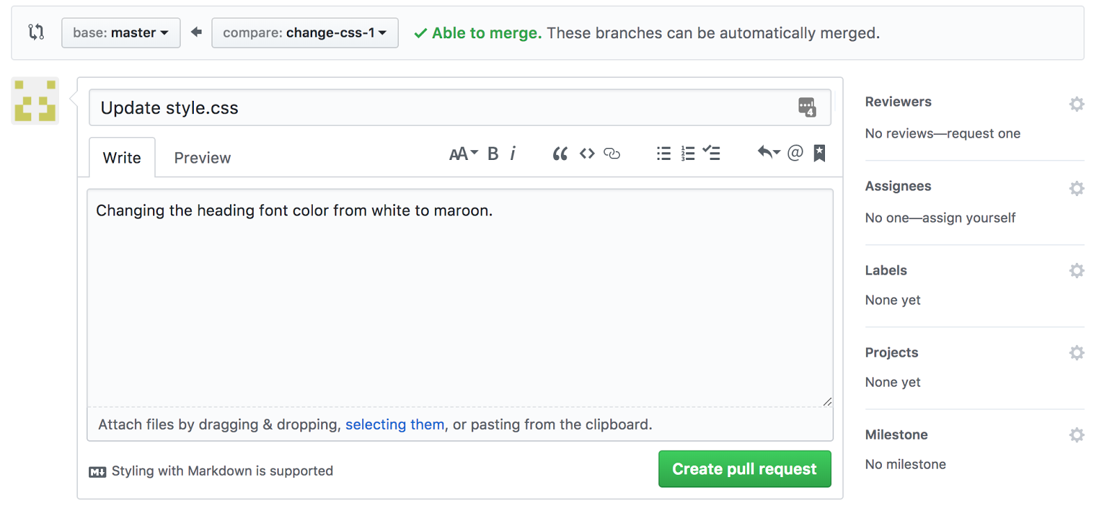Viewport: 1112px width, 516px height.
Task: Add a task list from the toolbar
Action: pyautogui.click(x=711, y=154)
